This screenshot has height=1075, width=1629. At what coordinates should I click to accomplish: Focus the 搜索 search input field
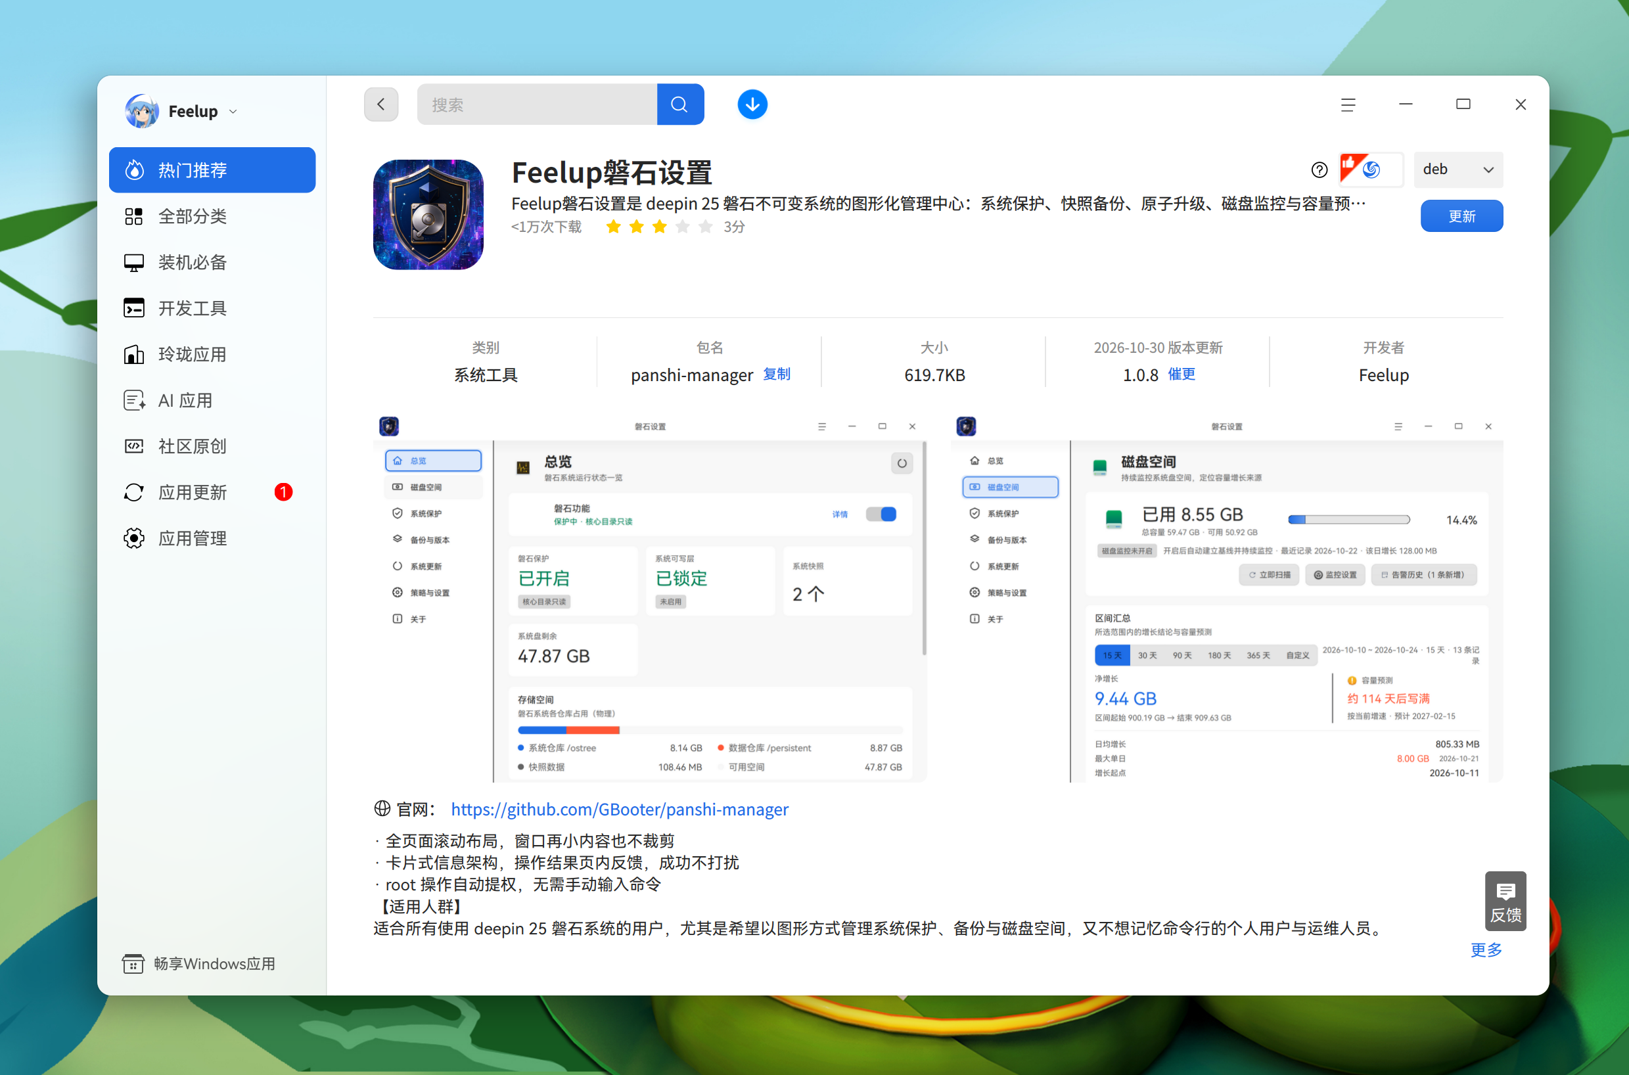tap(537, 104)
